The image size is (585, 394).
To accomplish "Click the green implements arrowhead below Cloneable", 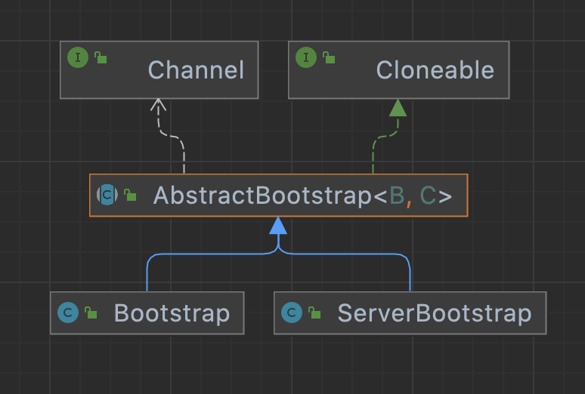I will tap(398, 108).
